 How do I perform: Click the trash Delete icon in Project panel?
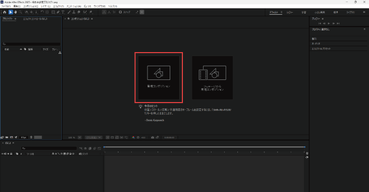31,137
